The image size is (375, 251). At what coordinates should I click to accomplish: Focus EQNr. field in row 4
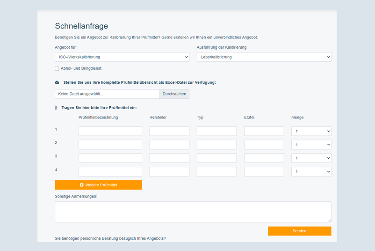(264, 172)
